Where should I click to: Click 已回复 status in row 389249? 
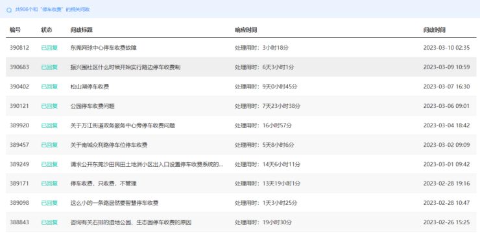[x=49, y=164]
